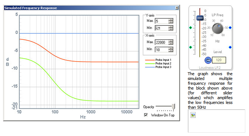Decrease Y-axis Max with down arrow

pos(171,22)
